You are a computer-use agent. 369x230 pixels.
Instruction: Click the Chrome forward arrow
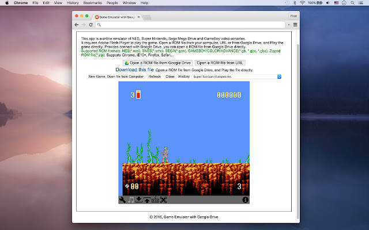point(84,25)
